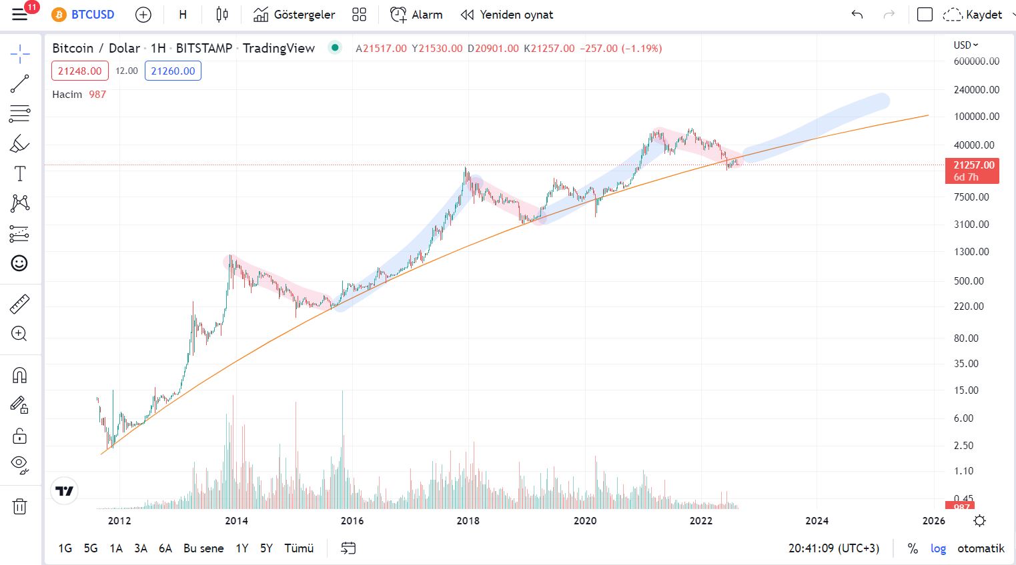
Task: Open the Göstergeler indicators menu
Action: tap(294, 15)
